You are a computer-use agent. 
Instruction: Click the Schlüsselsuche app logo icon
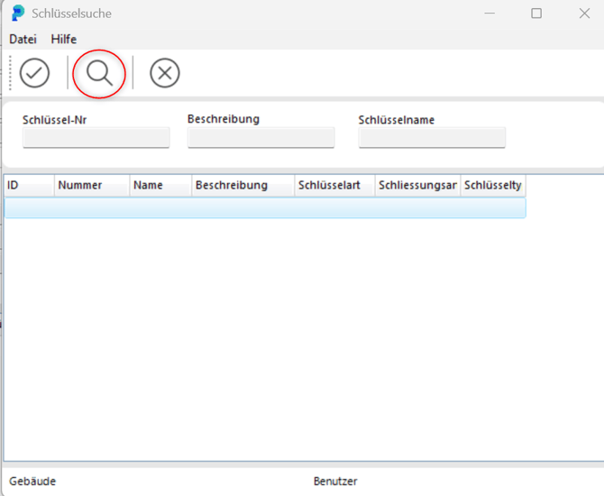(x=18, y=14)
